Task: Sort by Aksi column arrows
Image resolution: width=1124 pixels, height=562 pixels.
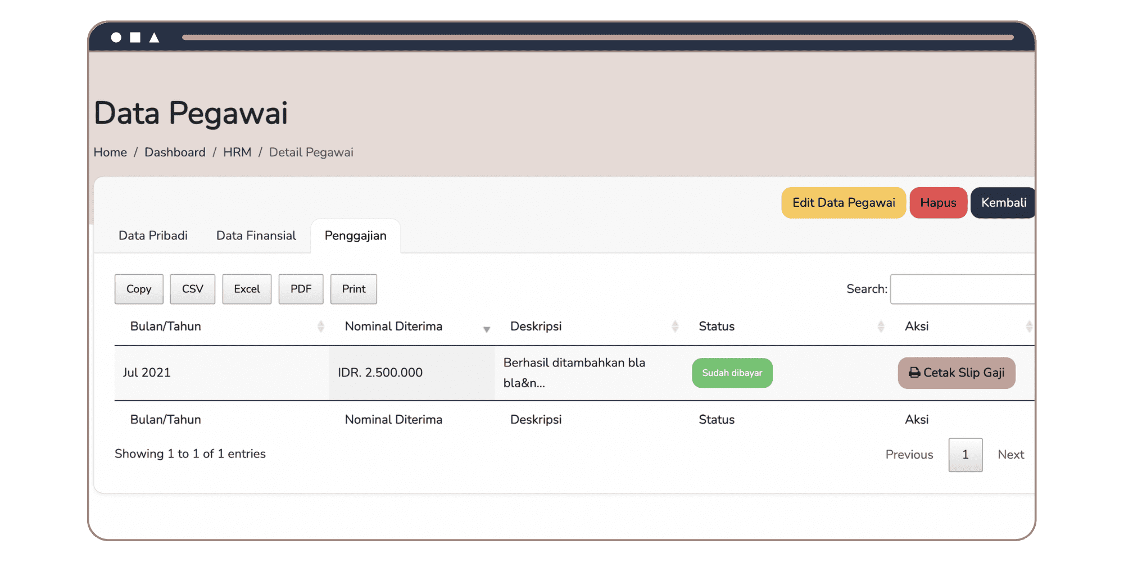Action: (1028, 327)
